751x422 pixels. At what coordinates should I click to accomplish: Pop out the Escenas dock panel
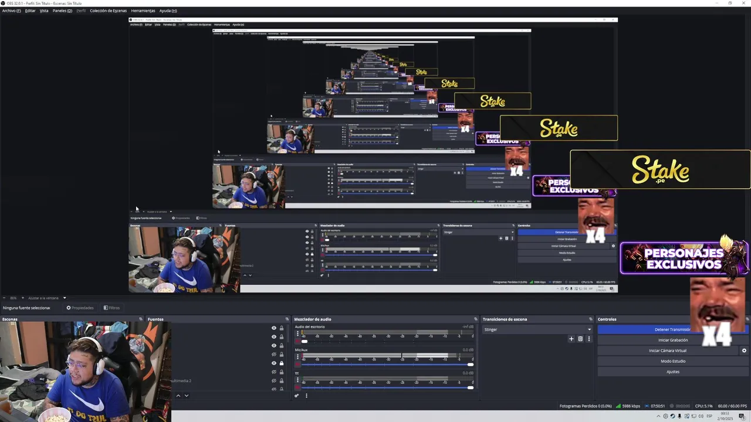141,319
